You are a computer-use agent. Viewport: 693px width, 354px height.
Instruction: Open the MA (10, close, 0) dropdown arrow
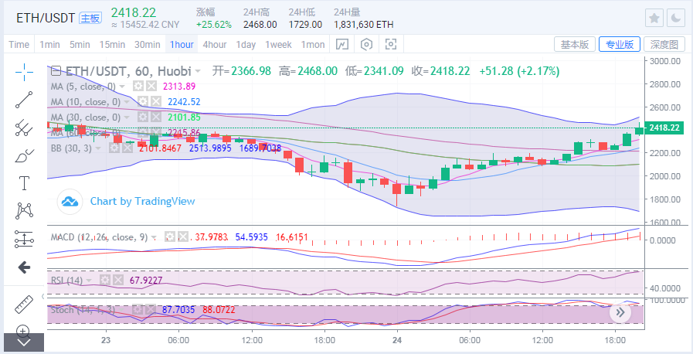coord(127,102)
